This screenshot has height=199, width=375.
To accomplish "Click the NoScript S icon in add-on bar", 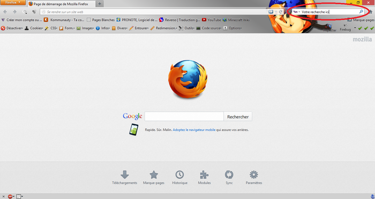I will coord(19,197).
